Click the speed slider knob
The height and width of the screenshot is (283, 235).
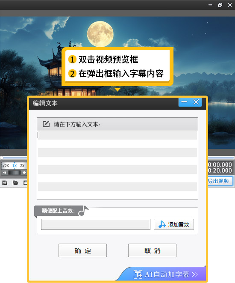coord(15,173)
